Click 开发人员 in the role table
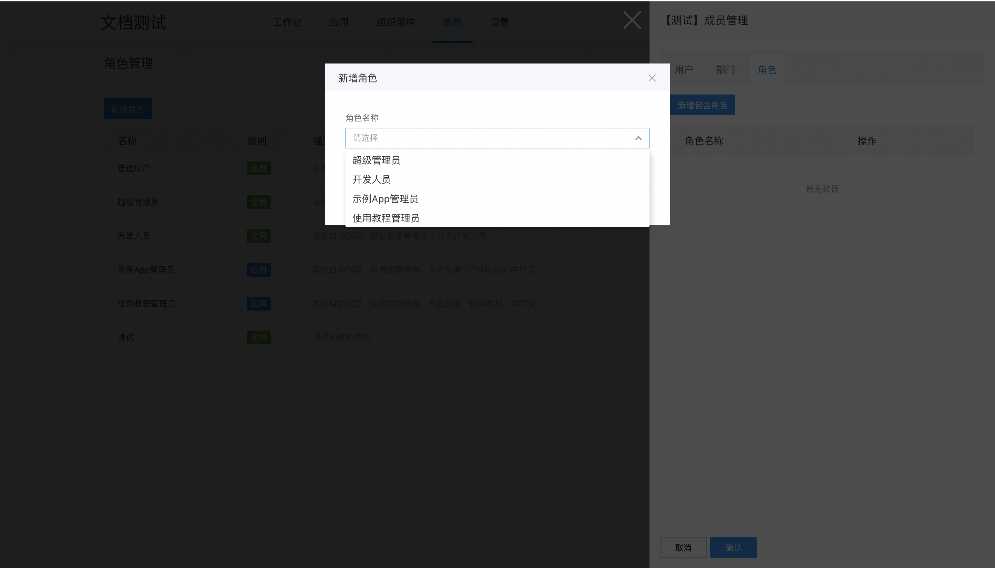 pos(134,236)
